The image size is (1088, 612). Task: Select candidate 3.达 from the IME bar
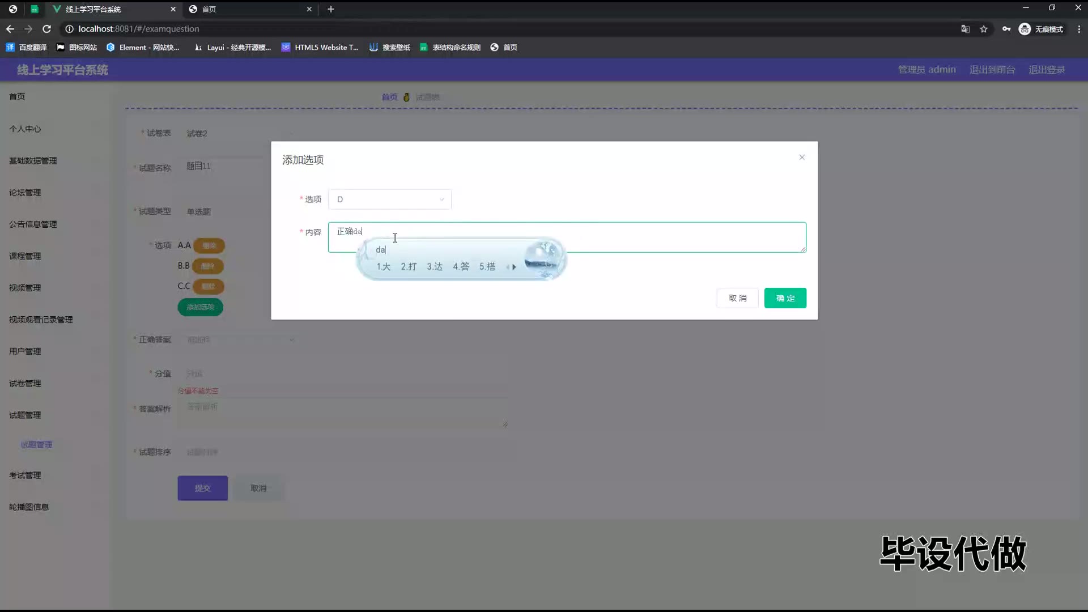pos(435,266)
